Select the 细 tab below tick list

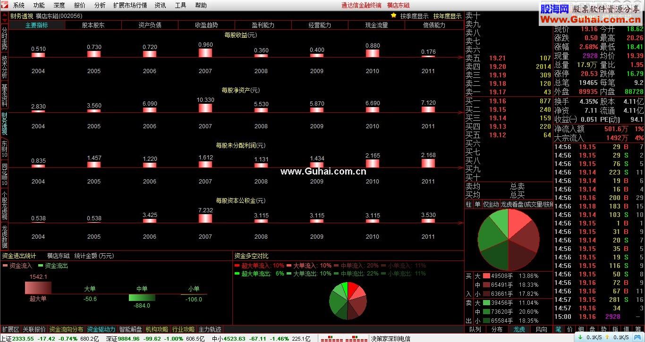tap(581, 329)
